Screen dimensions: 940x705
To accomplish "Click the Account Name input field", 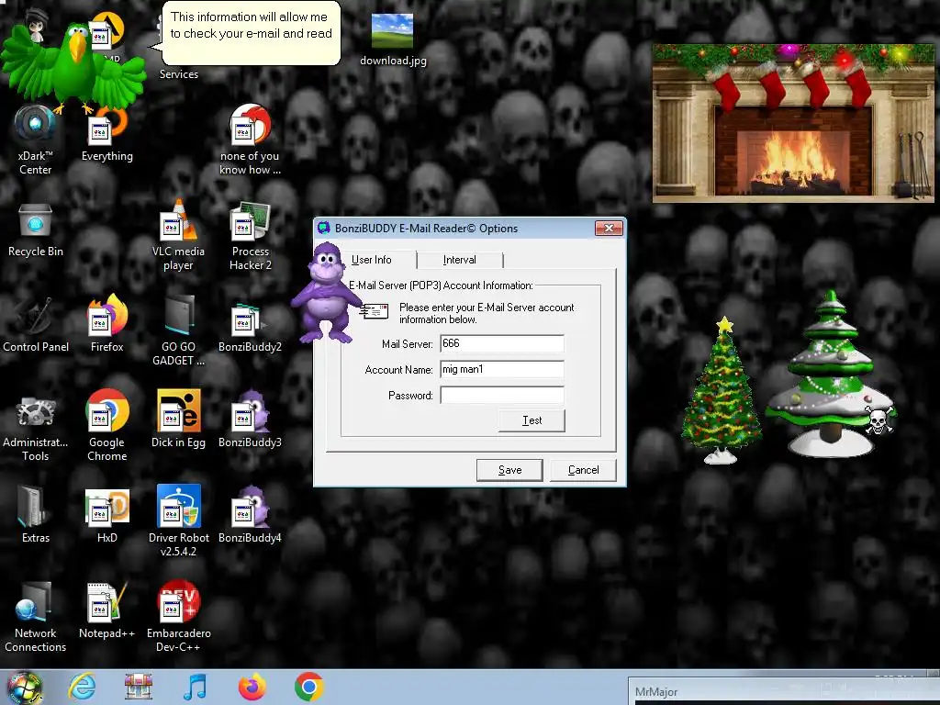I will pos(502,369).
